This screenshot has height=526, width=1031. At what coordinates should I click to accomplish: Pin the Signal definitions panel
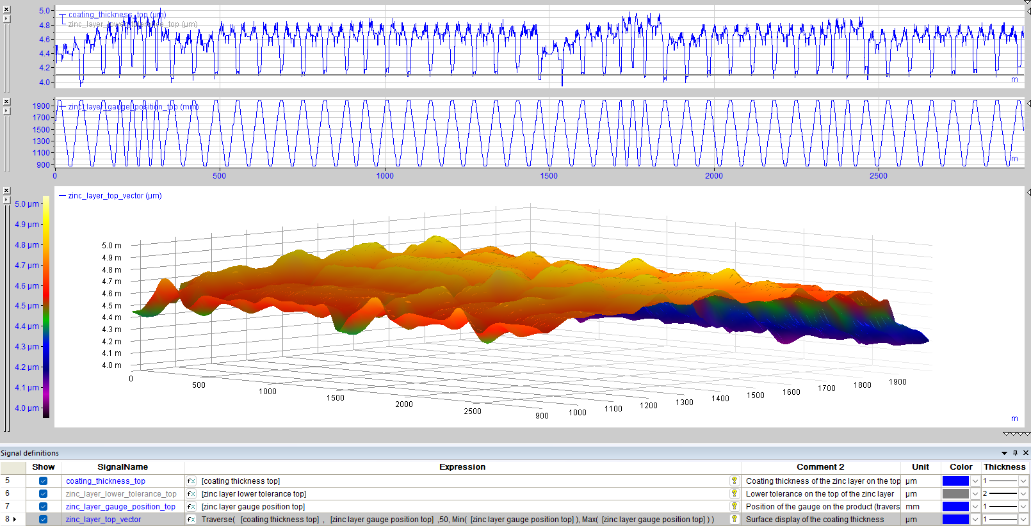click(x=1015, y=453)
